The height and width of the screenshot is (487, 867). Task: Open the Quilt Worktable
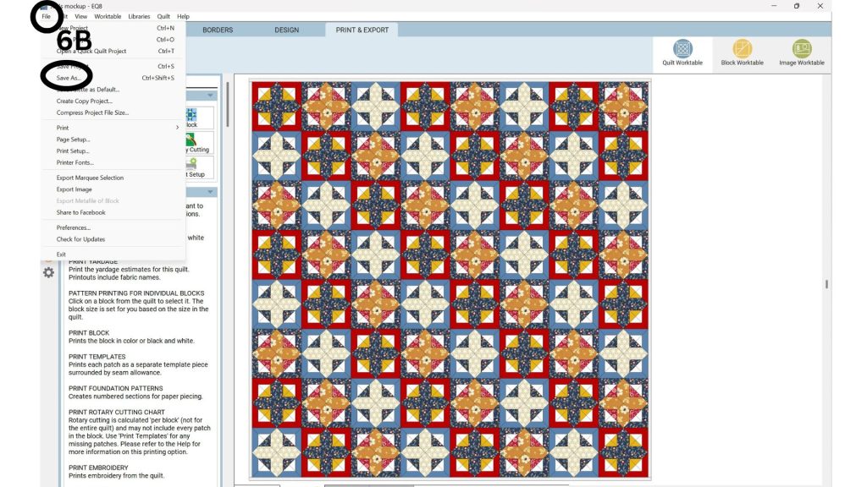(682, 52)
